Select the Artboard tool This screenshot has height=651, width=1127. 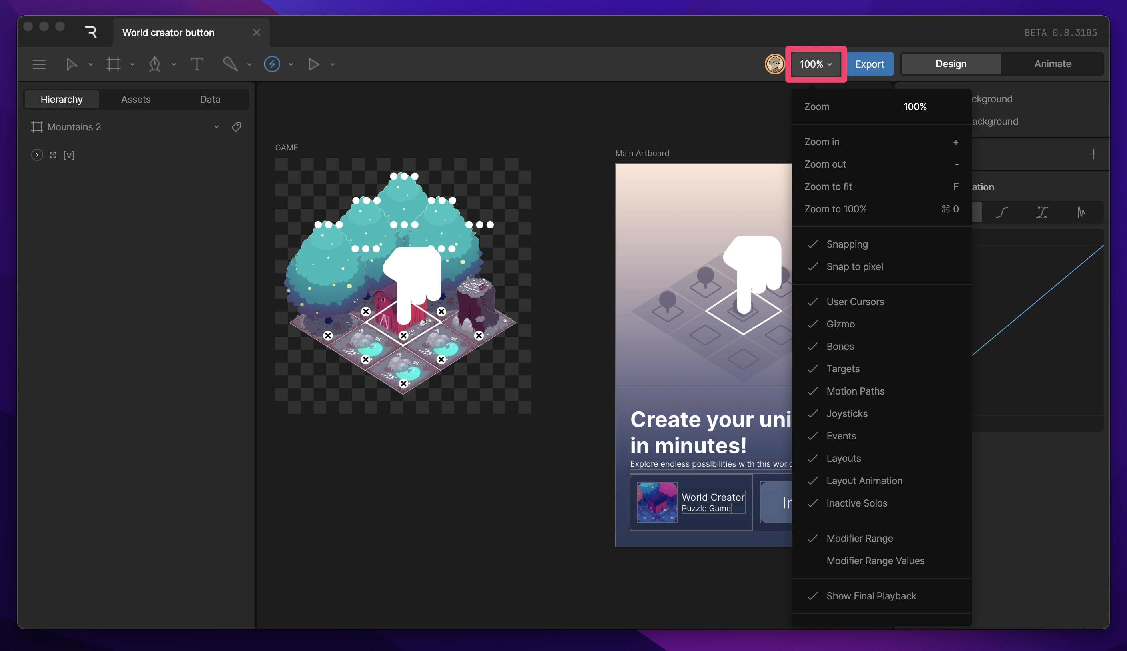114,64
